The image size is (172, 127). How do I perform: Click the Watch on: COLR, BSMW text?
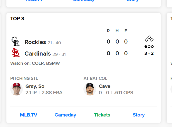point(35,63)
